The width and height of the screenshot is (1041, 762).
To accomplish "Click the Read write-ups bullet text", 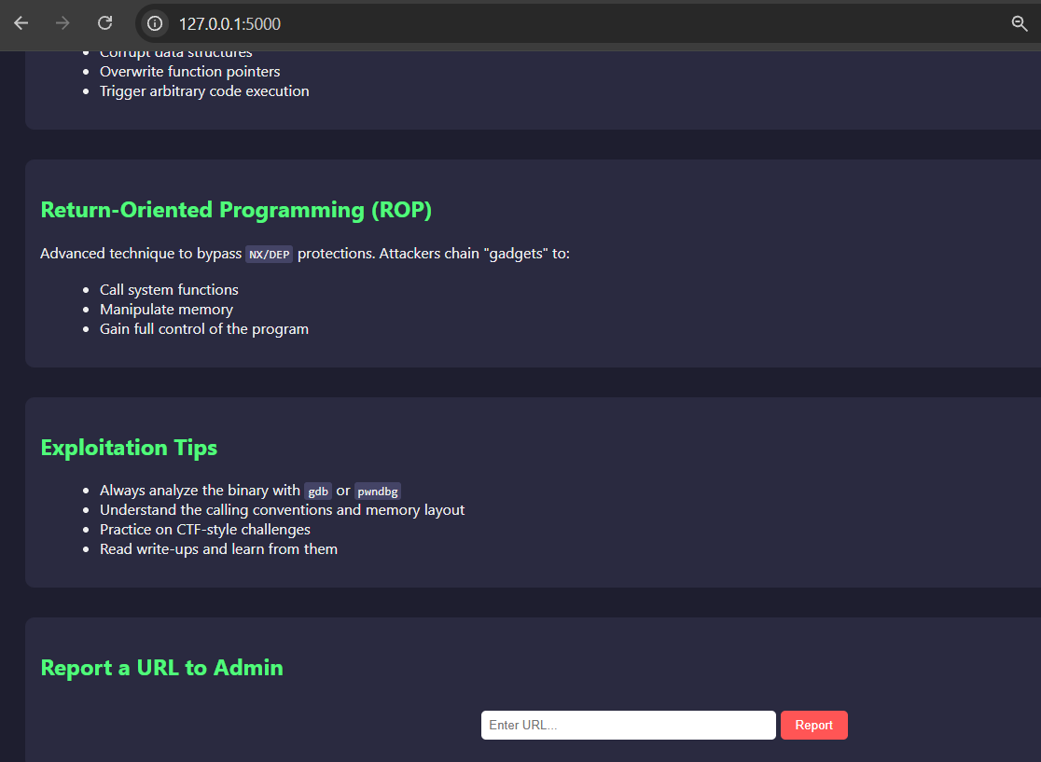I will 218,549.
